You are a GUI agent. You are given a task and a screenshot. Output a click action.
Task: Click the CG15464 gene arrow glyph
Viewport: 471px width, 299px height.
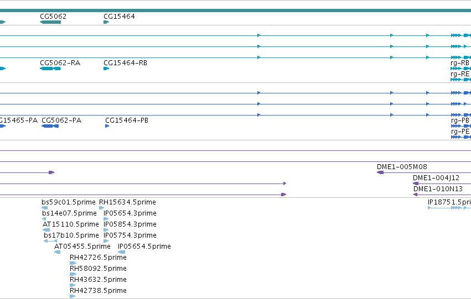(x=106, y=22)
